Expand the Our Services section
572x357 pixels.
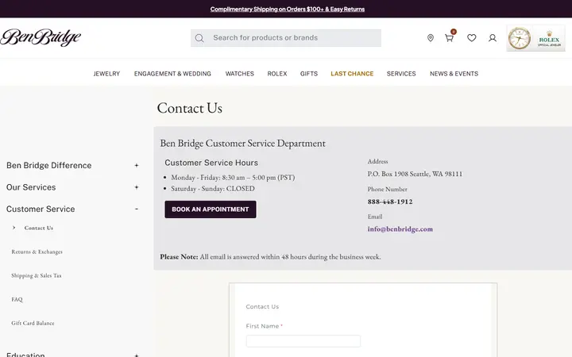coord(137,187)
